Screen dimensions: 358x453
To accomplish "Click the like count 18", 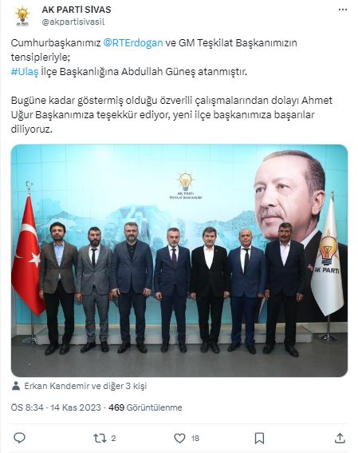I will click(x=195, y=439).
